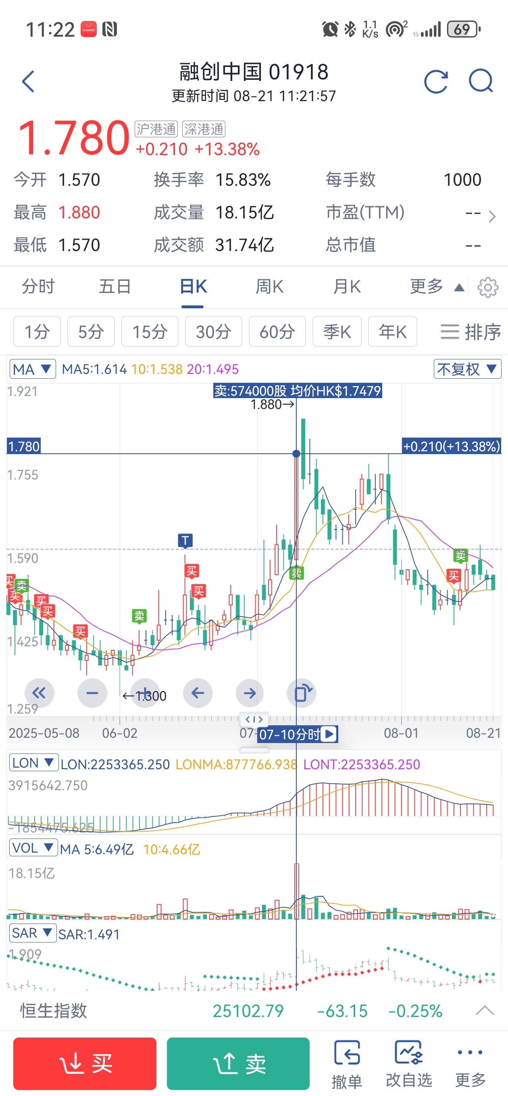Tap the 换手率 15.83% value
This screenshot has height=1096, width=508.
tap(243, 180)
